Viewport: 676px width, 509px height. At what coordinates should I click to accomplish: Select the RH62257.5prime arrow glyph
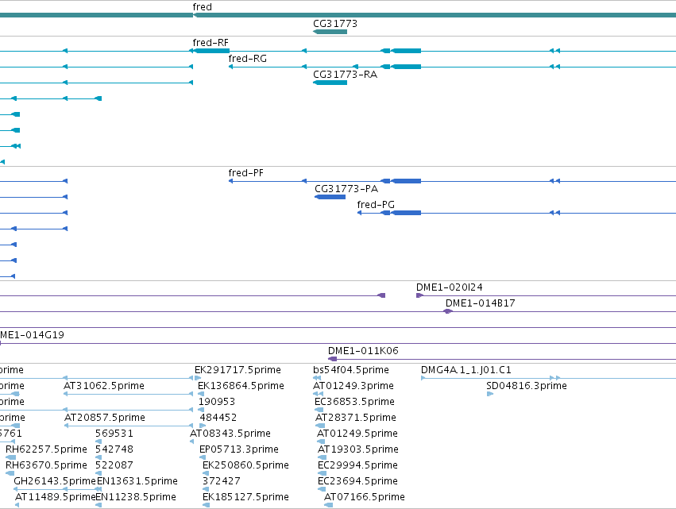(x=11, y=457)
